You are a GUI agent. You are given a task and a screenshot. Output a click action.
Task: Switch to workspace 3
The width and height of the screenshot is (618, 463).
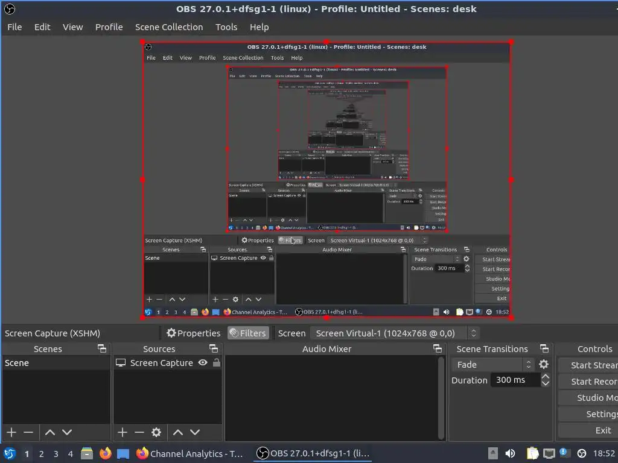pos(56,454)
